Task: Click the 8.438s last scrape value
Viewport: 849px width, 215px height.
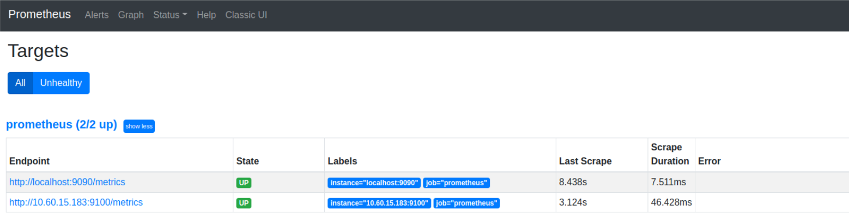Action: tap(573, 182)
